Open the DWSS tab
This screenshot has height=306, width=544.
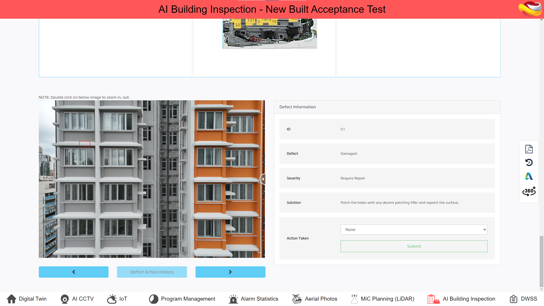click(x=529, y=299)
